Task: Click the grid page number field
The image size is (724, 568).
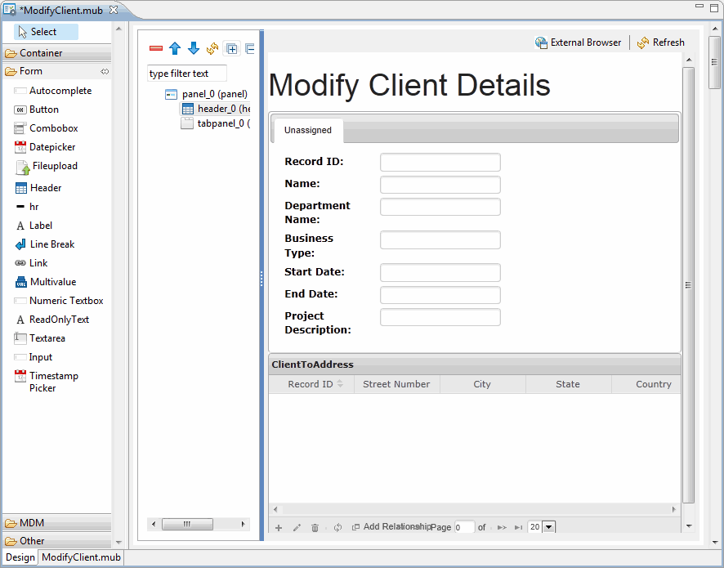Action: [x=464, y=527]
